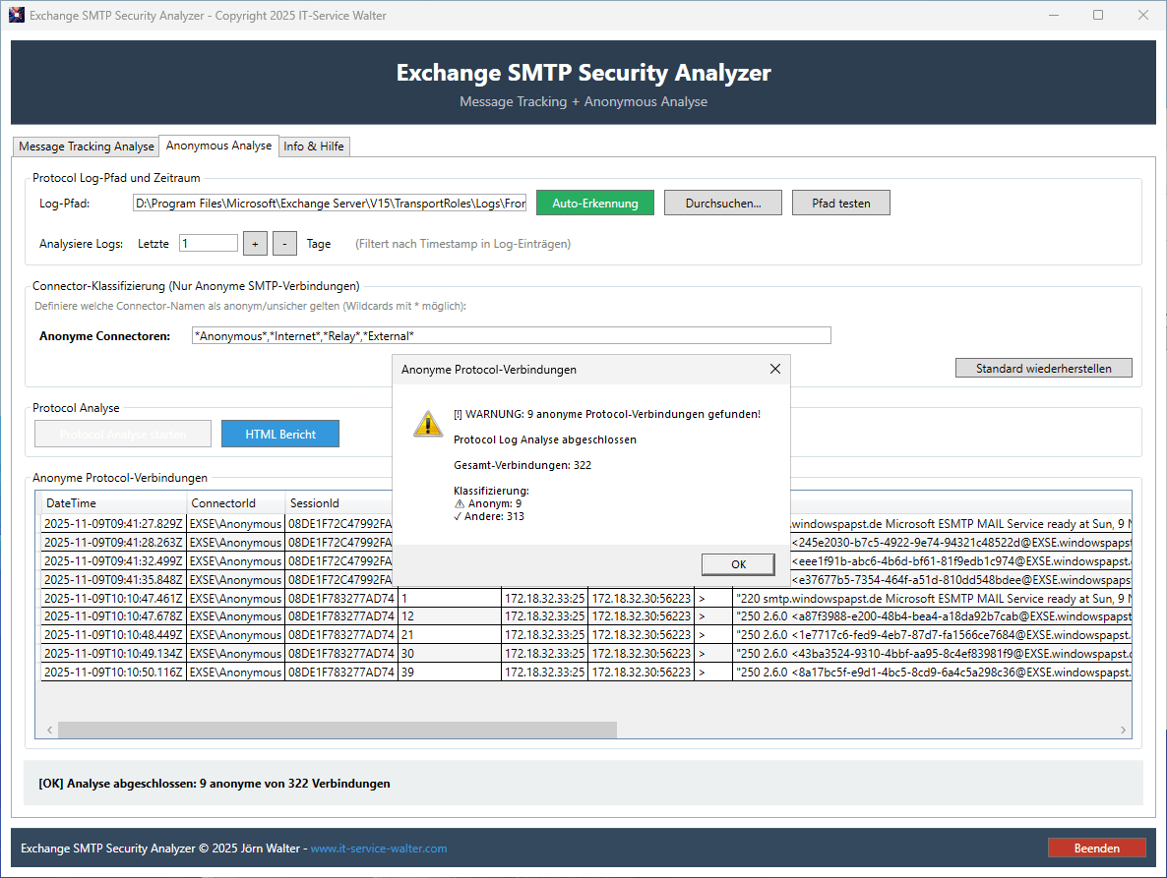Generate the HTML Bericht
1167x878 pixels.
coord(280,434)
